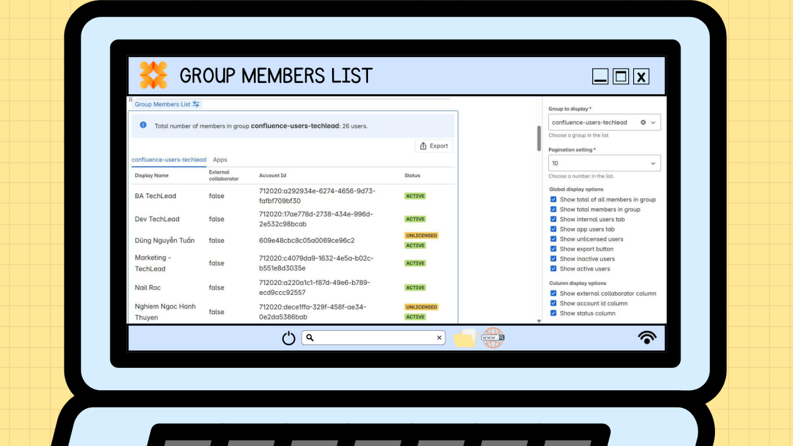The width and height of the screenshot is (793, 446).
Task: Click the account id starting 712020:a220a1c1
Action: click(x=315, y=287)
